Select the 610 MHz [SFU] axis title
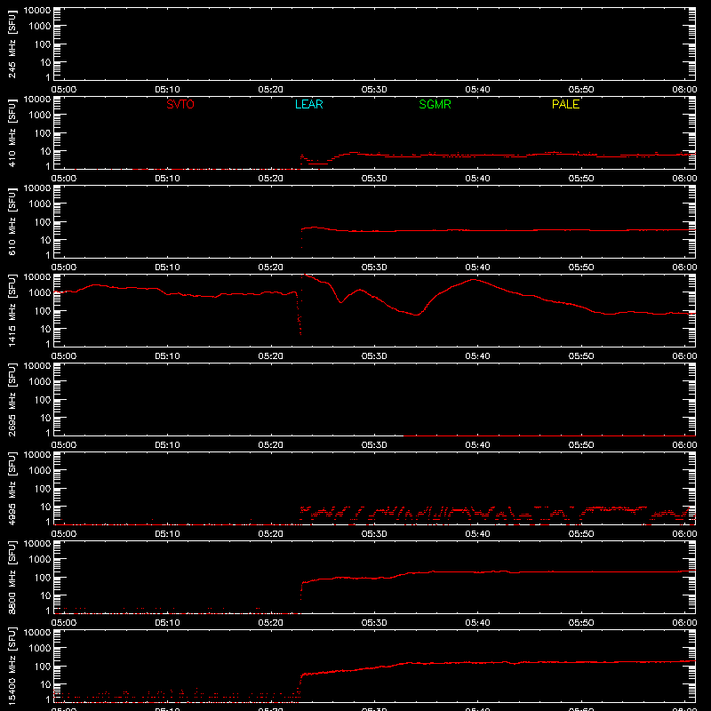 (12, 221)
